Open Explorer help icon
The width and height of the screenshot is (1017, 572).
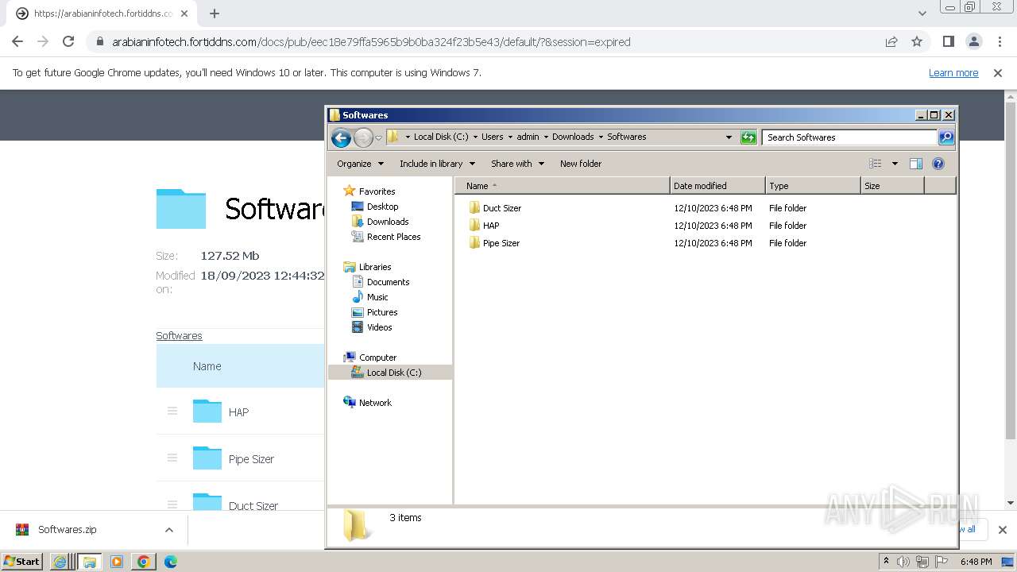[x=938, y=164]
